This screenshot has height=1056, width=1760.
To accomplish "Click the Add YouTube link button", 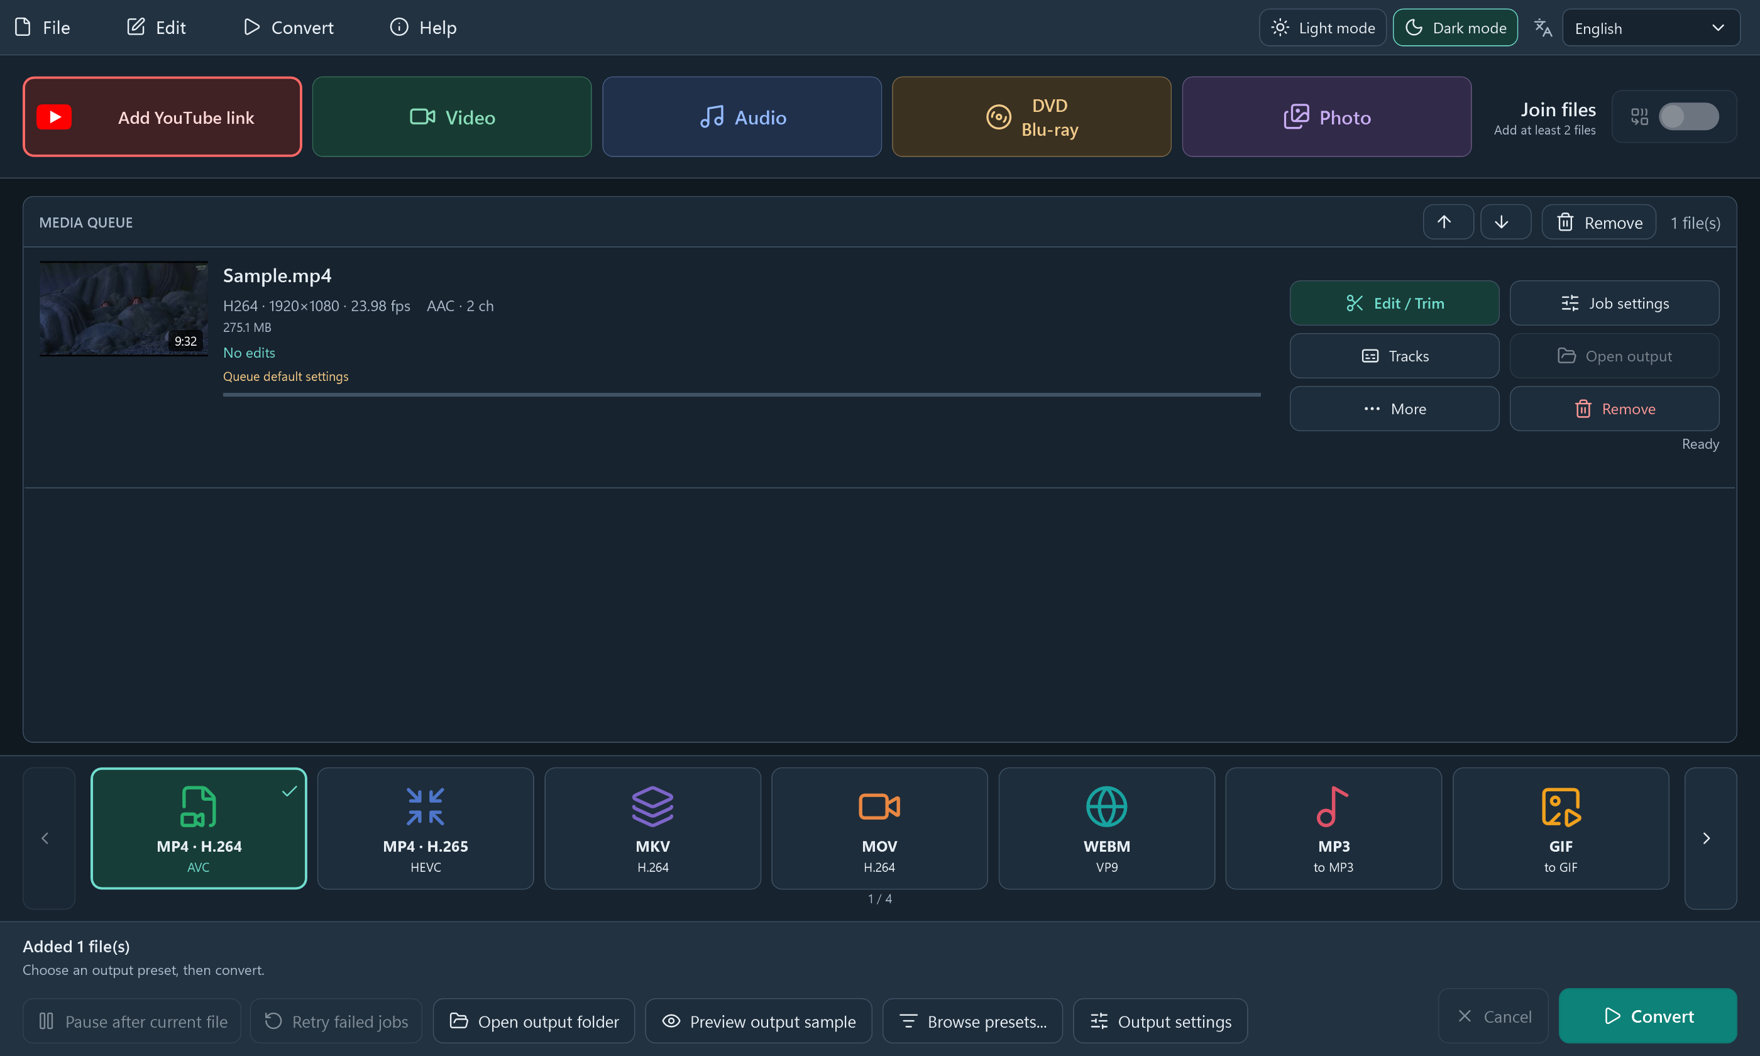I will point(162,117).
